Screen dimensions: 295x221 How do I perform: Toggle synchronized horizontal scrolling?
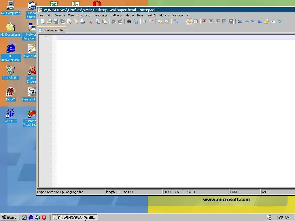tap(167, 21)
